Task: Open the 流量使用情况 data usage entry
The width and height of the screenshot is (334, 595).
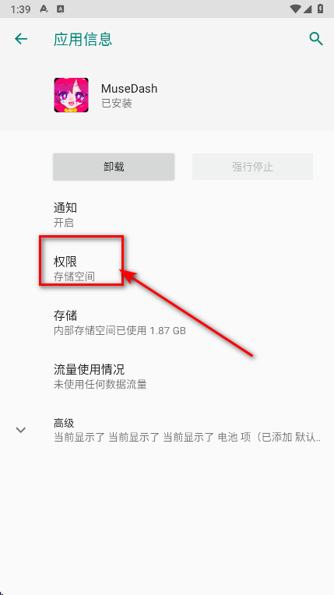Action: 167,376
